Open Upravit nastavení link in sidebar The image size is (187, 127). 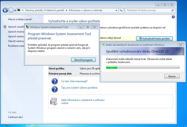(16, 36)
